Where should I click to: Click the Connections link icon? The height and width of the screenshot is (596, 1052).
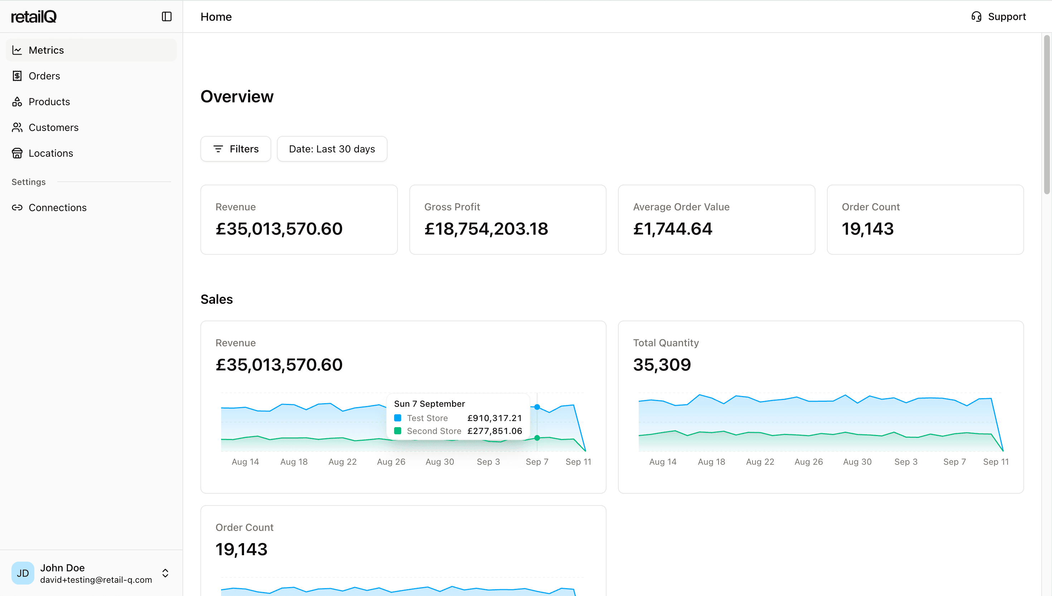[17, 207]
